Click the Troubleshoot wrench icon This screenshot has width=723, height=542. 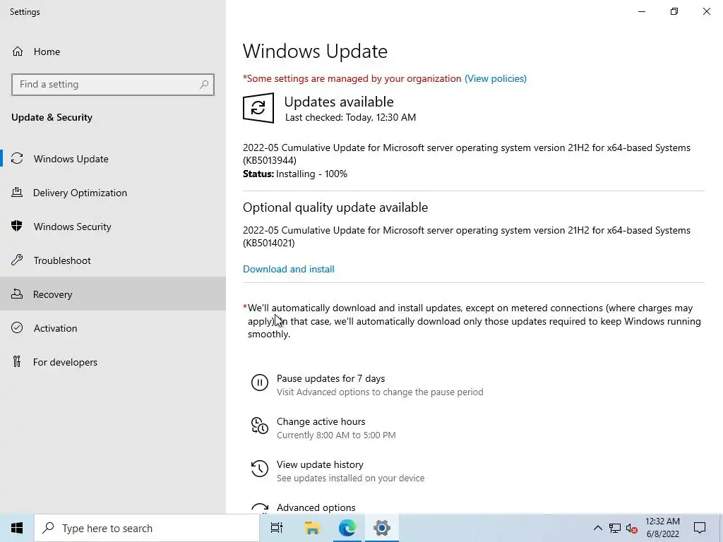17,260
